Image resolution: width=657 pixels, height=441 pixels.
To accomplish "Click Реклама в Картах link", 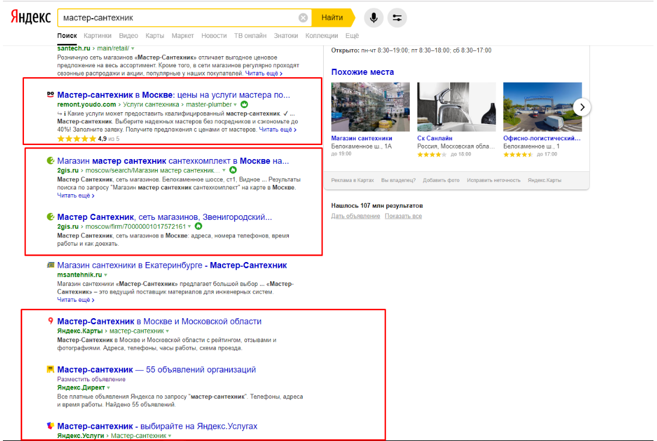I will 352,180.
